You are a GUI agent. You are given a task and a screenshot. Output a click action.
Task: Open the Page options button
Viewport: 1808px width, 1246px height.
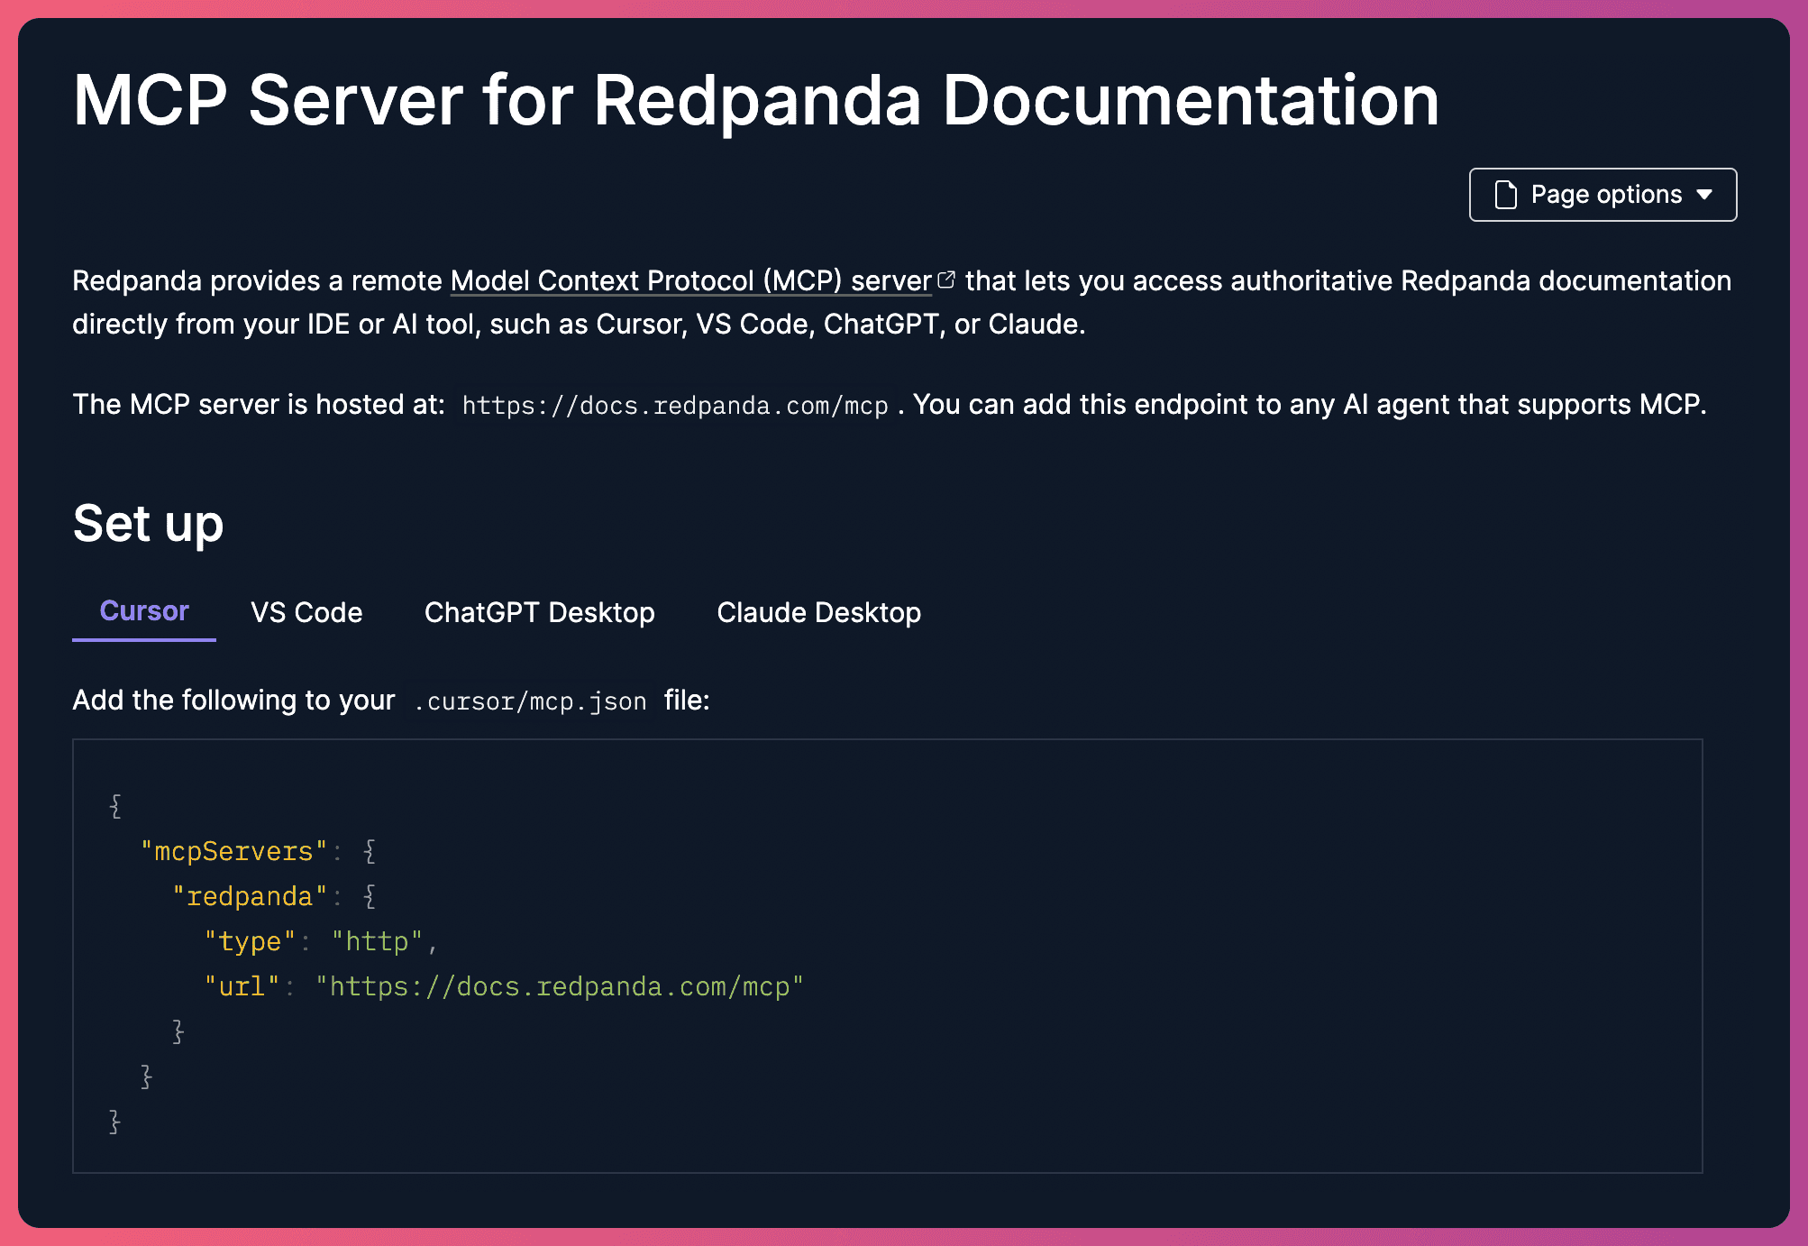point(1603,195)
